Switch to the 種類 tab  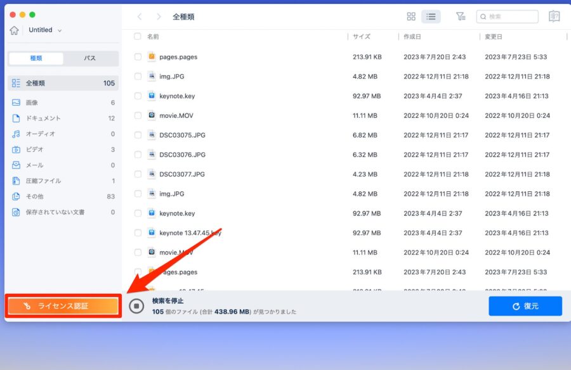[x=36, y=58]
